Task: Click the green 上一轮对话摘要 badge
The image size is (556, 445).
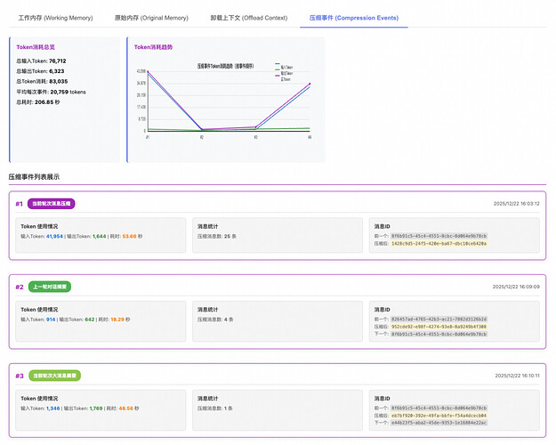Action: coord(50,287)
